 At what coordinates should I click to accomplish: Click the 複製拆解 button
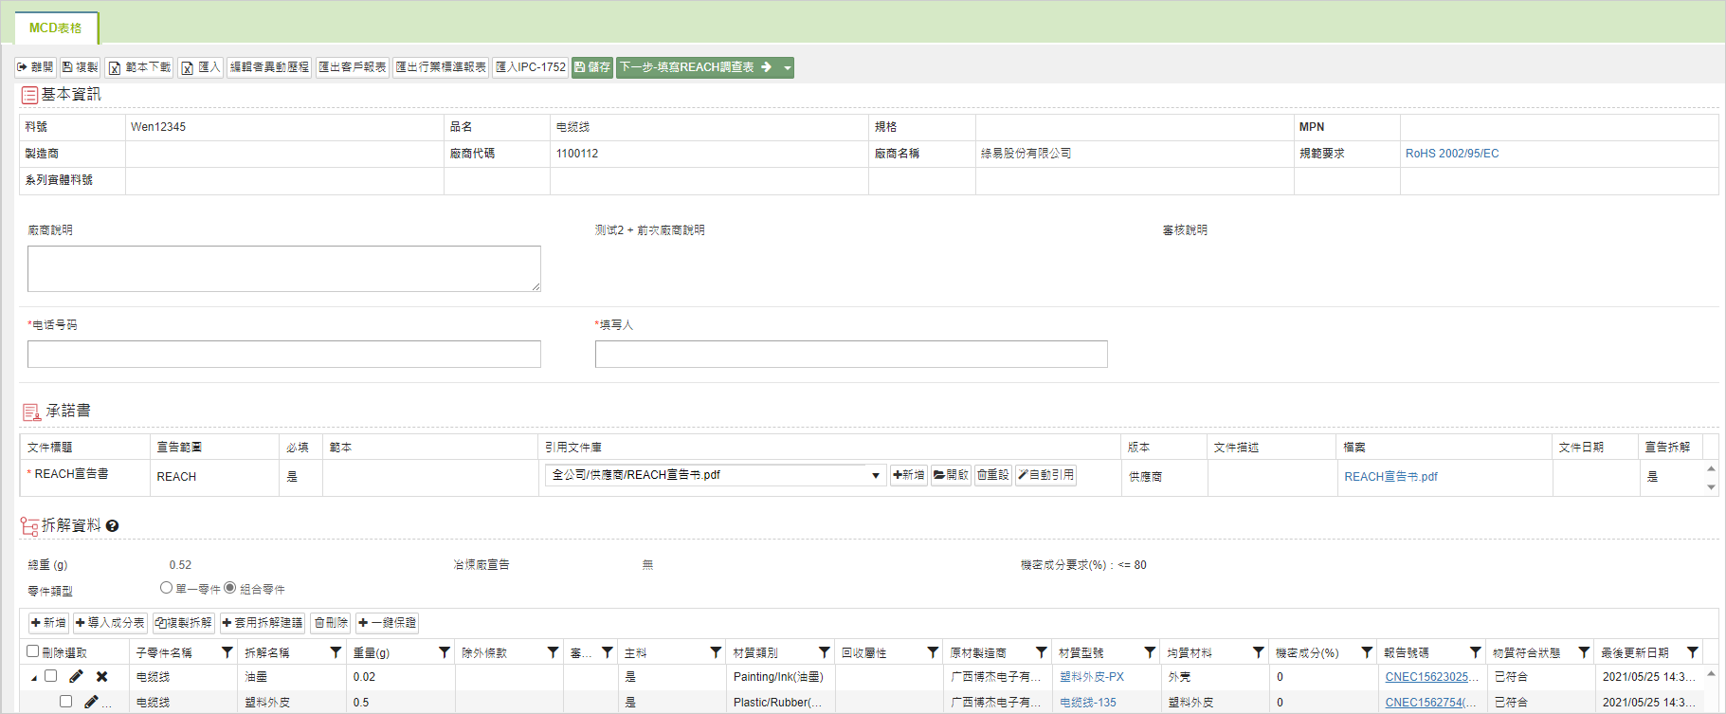tap(184, 623)
